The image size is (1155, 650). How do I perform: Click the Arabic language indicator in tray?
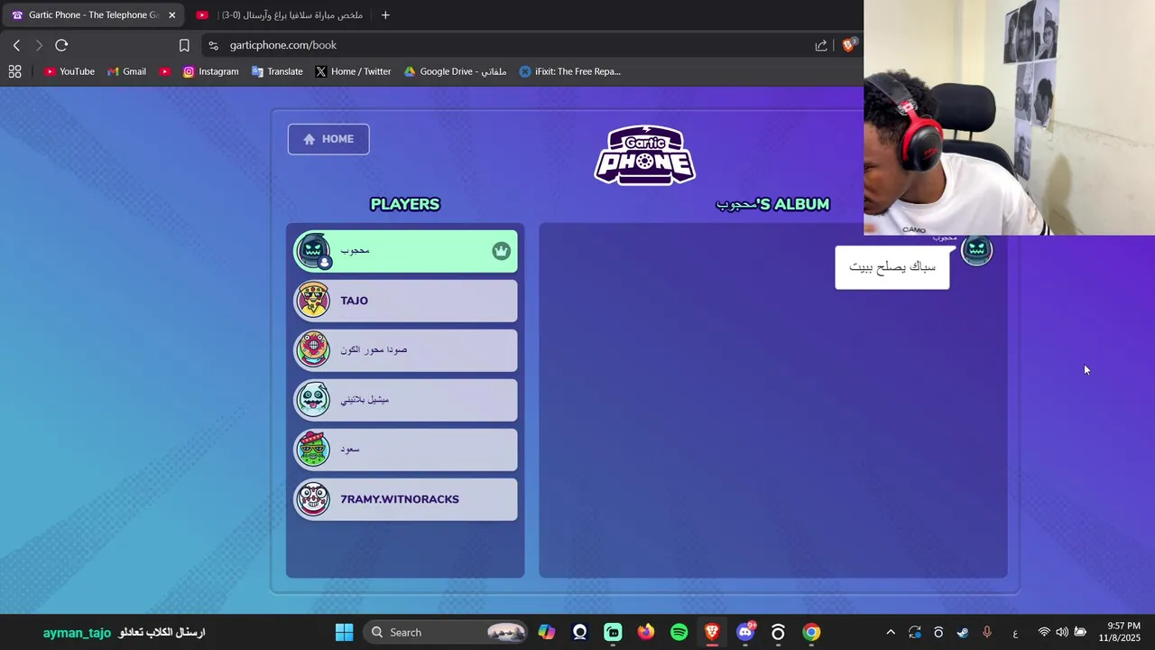[1015, 633]
